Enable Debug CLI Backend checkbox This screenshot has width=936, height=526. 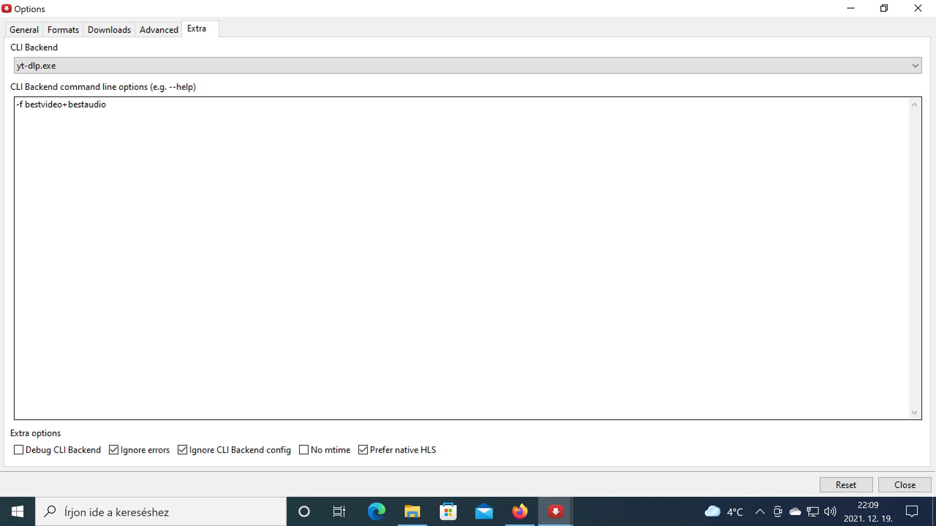(19, 450)
